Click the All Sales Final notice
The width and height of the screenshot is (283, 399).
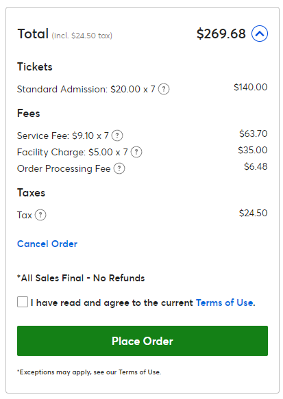81,278
